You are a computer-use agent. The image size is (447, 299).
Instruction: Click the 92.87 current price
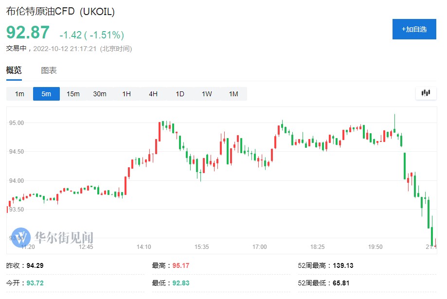click(28, 33)
